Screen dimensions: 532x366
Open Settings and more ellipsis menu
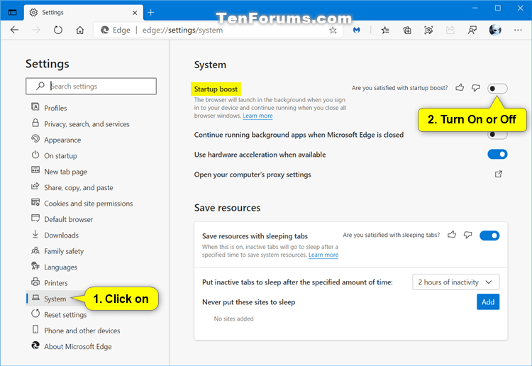point(518,30)
